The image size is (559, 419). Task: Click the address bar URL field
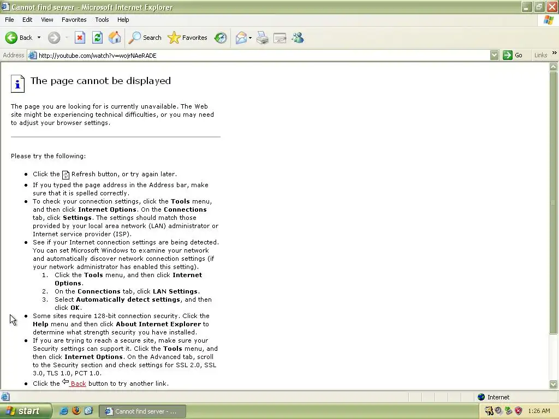(263, 55)
